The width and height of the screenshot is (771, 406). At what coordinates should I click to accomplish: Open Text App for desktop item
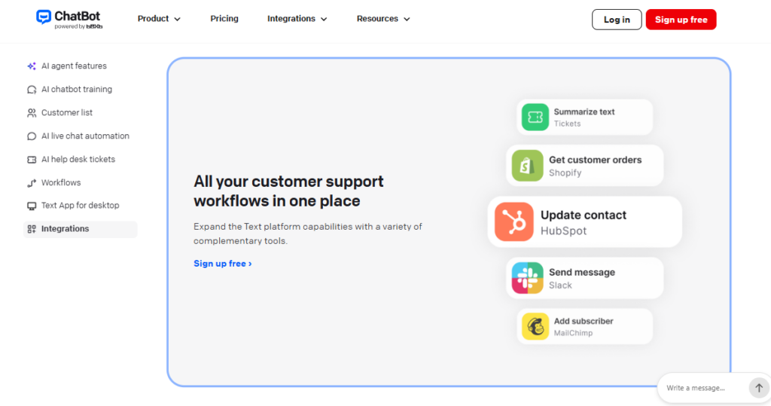[x=80, y=206]
